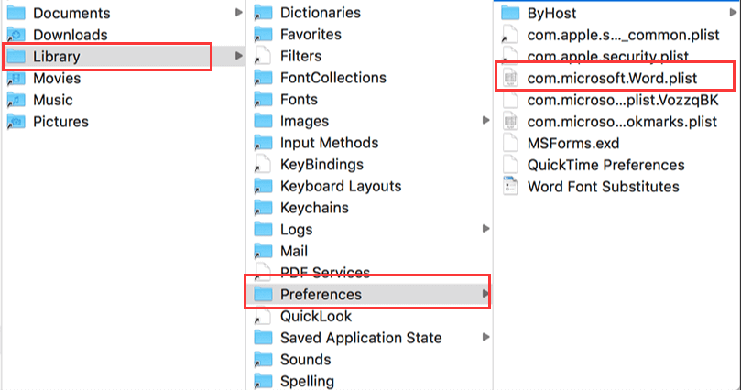741x390 pixels.
Task: Click the com.microsoft.Word.plist file icon
Action: [x=510, y=78]
